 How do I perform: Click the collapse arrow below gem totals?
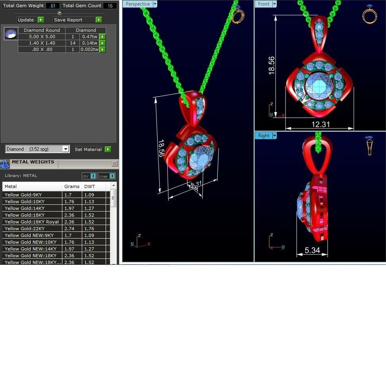tap(59, 13)
